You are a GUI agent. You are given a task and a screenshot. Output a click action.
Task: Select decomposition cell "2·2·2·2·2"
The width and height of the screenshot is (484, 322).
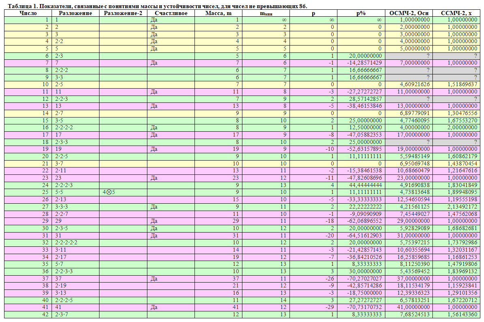coord(66,243)
